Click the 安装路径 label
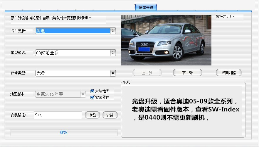Screen dimensions: 259x147 pos(18,115)
